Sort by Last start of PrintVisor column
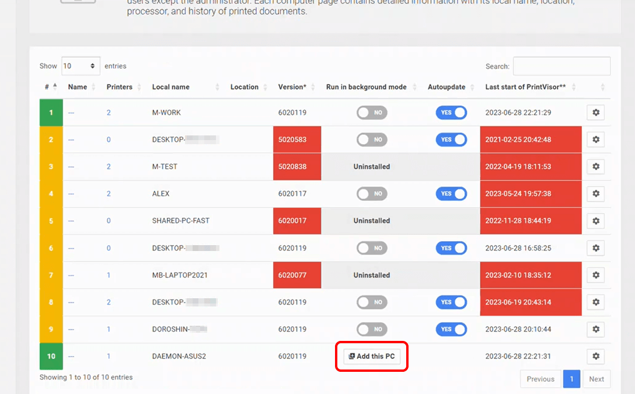Viewport: 635px width, 394px height. 573,87
